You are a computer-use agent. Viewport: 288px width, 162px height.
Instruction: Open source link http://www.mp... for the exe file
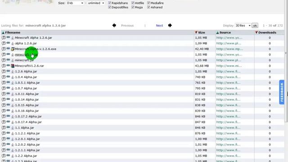point(229,49)
